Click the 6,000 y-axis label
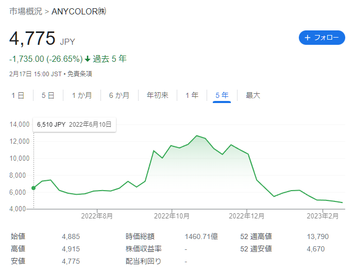Viewport: 355px width, 272px height. click(18, 192)
